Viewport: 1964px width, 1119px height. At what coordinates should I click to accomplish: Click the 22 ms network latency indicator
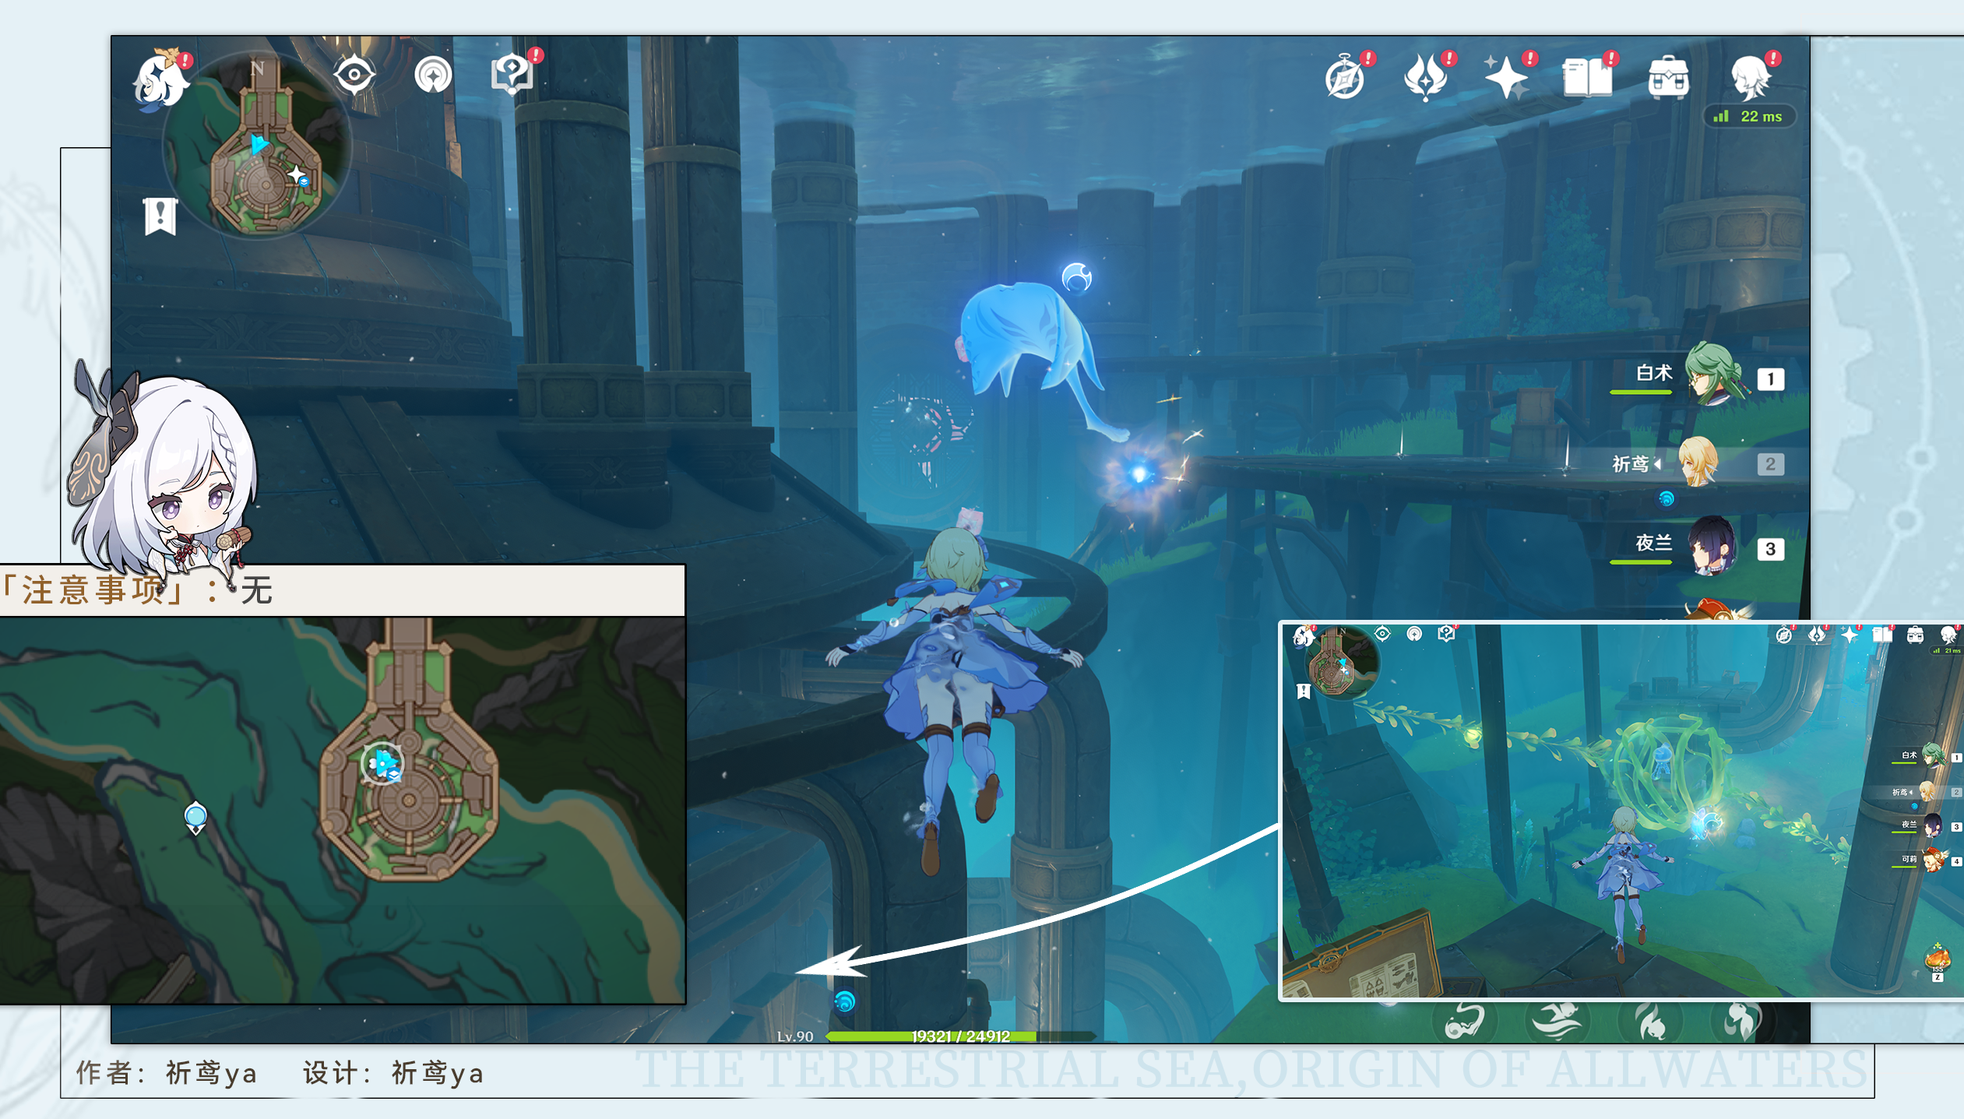click(x=1749, y=117)
